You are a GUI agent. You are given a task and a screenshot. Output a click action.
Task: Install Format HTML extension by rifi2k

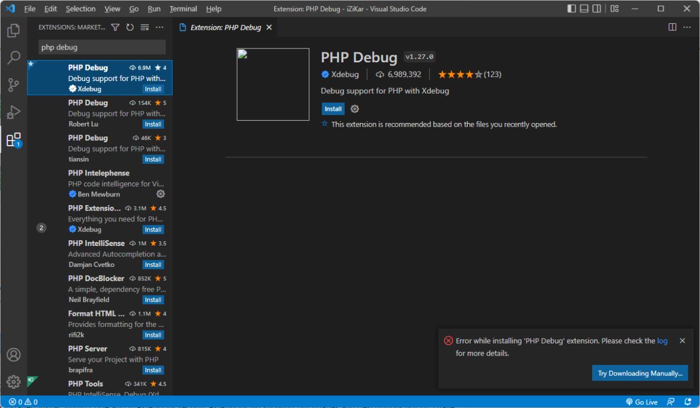click(x=153, y=335)
